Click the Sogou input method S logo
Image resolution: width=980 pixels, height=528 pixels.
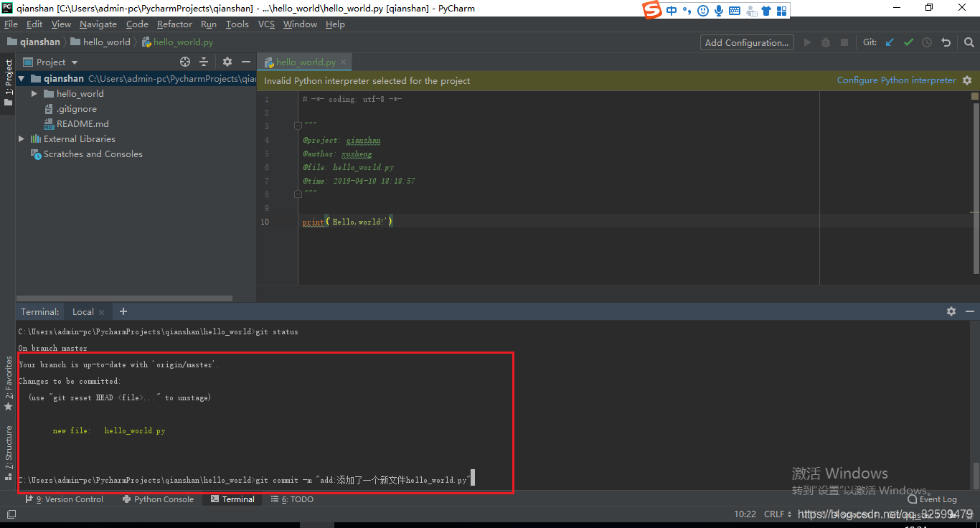[651, 10]
